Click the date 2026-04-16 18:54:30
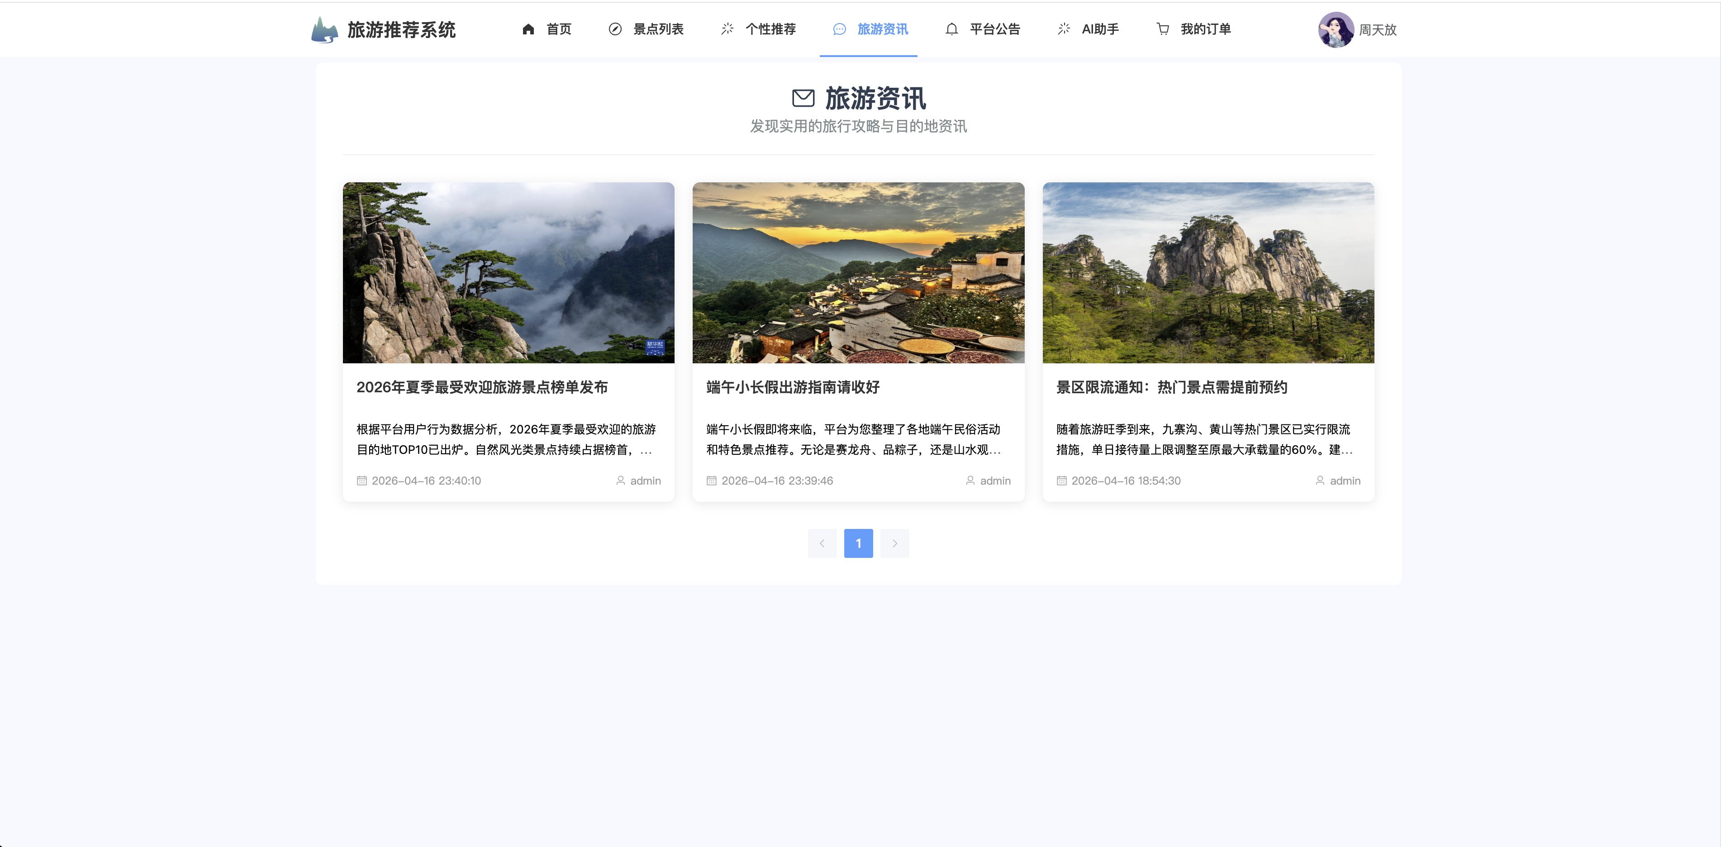1721x847 pixels. tap(1126, 480)
